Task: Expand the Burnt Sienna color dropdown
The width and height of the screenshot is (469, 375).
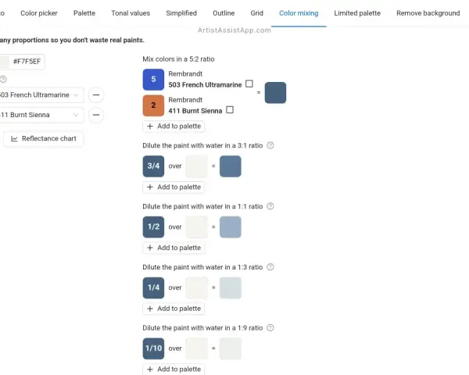Action: 41,115
